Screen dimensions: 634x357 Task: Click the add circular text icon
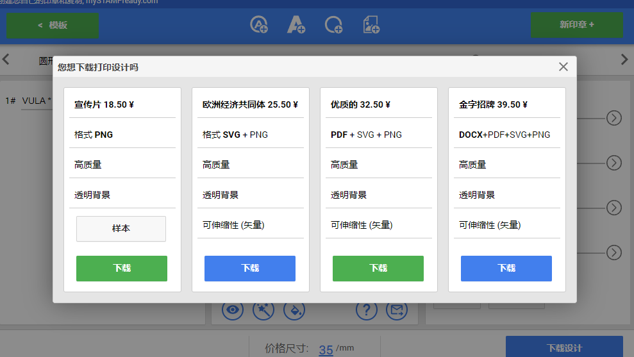click(259, 25)
